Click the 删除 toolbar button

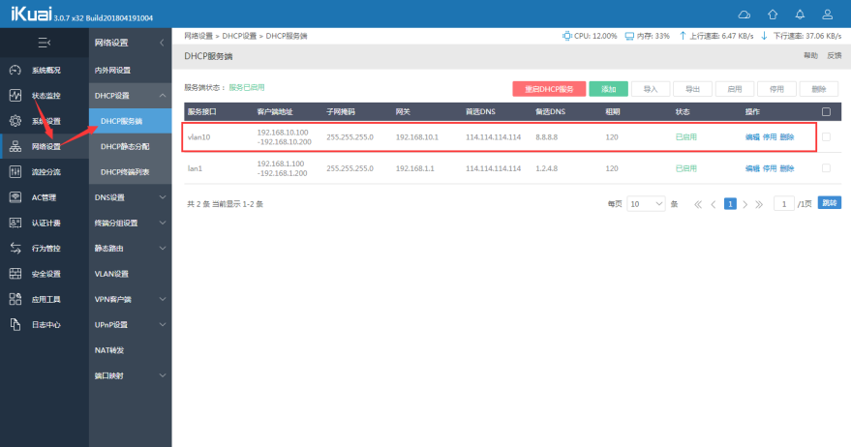819,89
